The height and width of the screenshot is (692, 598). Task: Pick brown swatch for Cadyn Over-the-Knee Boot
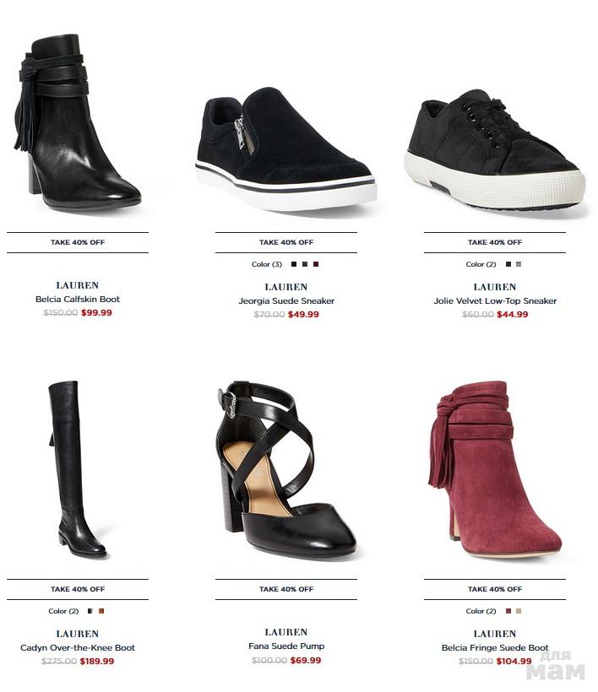click(101, 611)
